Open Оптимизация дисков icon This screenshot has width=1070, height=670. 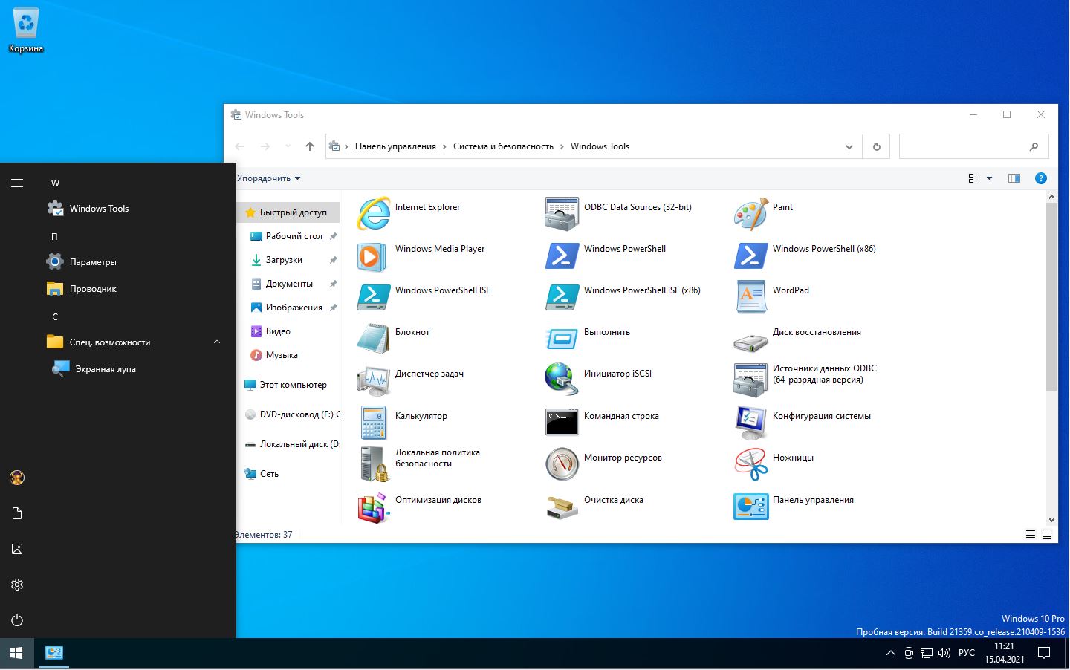373,507
